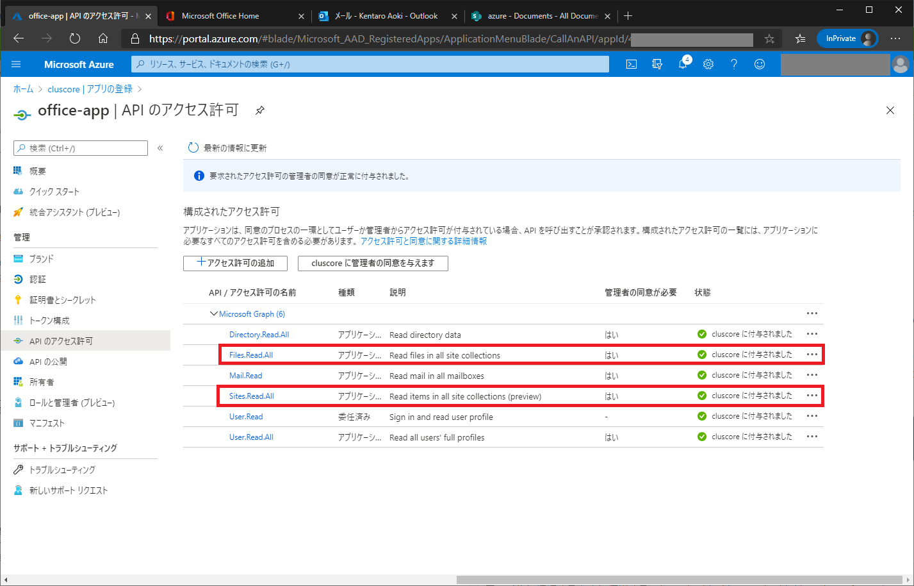The image size is (914, 586).
Task: Open User.Read permission link
Action: coord(246,417)
